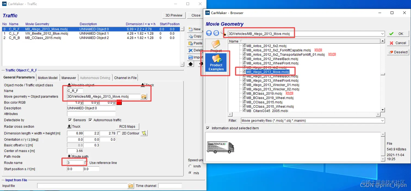Open Object mode Movable object dropdown

69,85
